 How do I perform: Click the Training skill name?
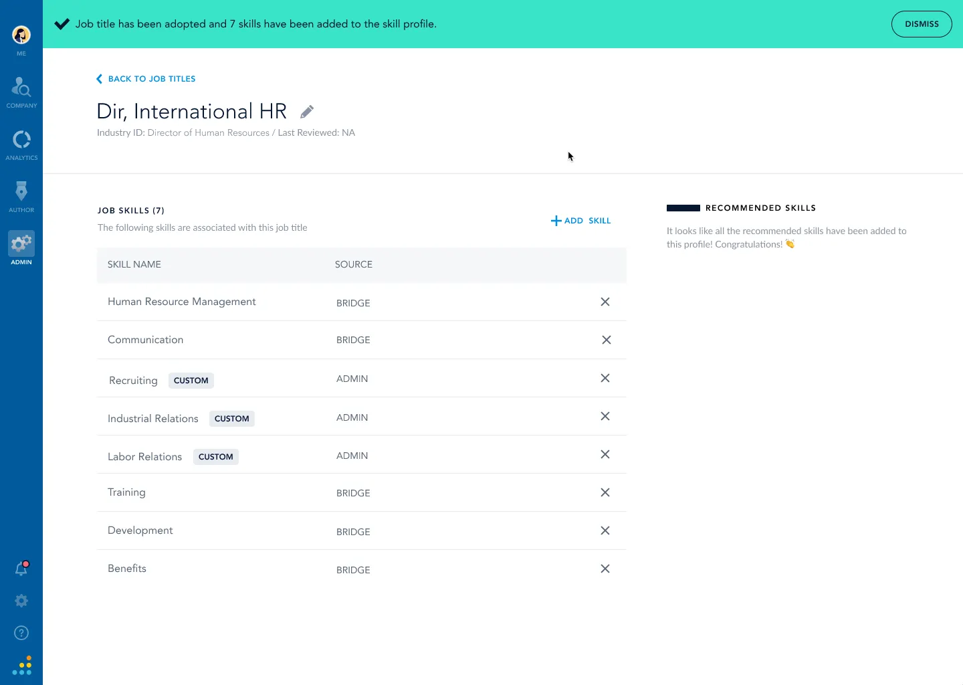[x=126, y=492]
